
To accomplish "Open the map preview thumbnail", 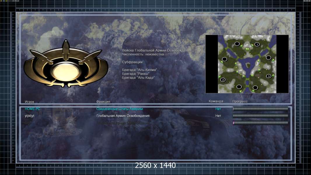I will (247, 64).
